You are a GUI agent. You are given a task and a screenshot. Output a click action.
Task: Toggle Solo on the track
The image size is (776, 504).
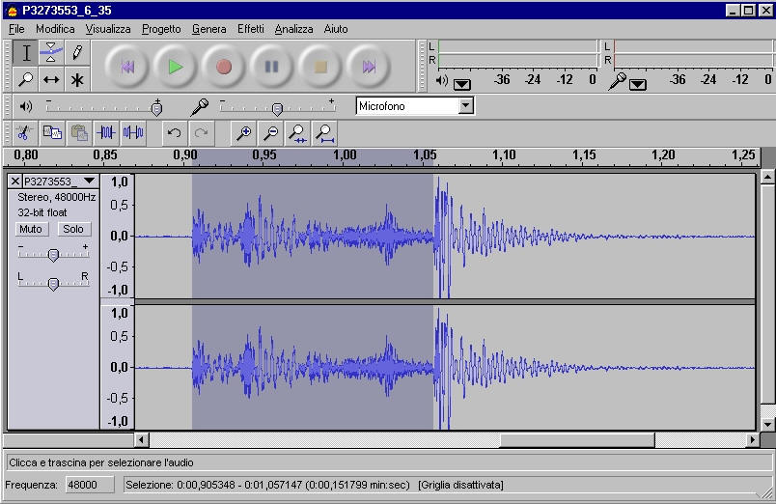tap(73, 229)
